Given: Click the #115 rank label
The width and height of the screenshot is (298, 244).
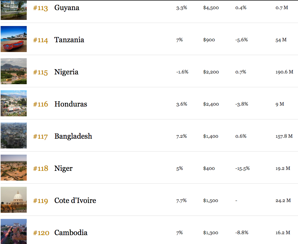Looking at the screenshot, I should pos(41,72).
